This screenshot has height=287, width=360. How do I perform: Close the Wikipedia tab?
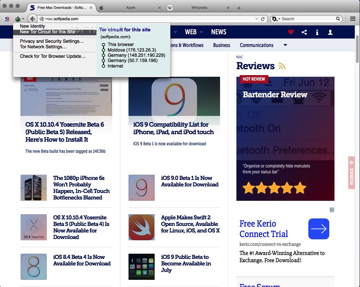(x=228, y=8)
